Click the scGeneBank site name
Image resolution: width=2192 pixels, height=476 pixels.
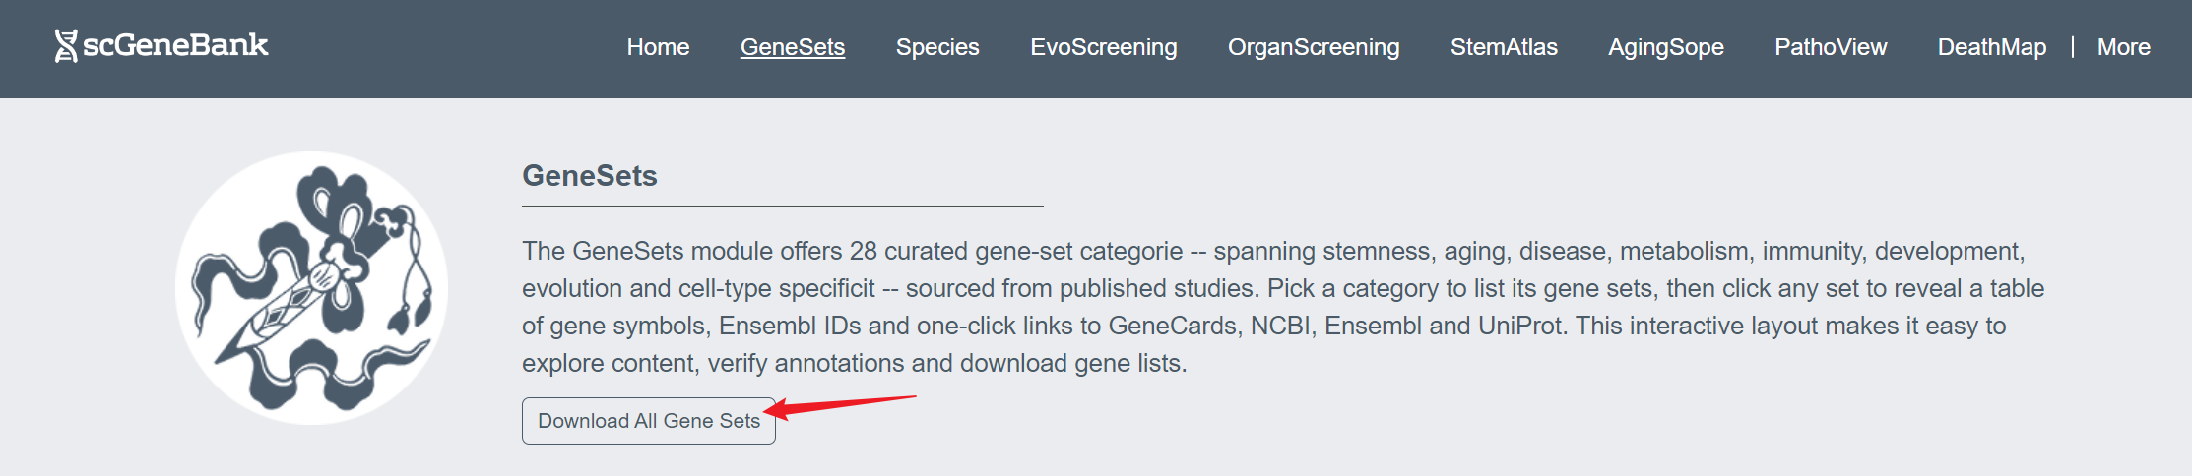(175, 45)
